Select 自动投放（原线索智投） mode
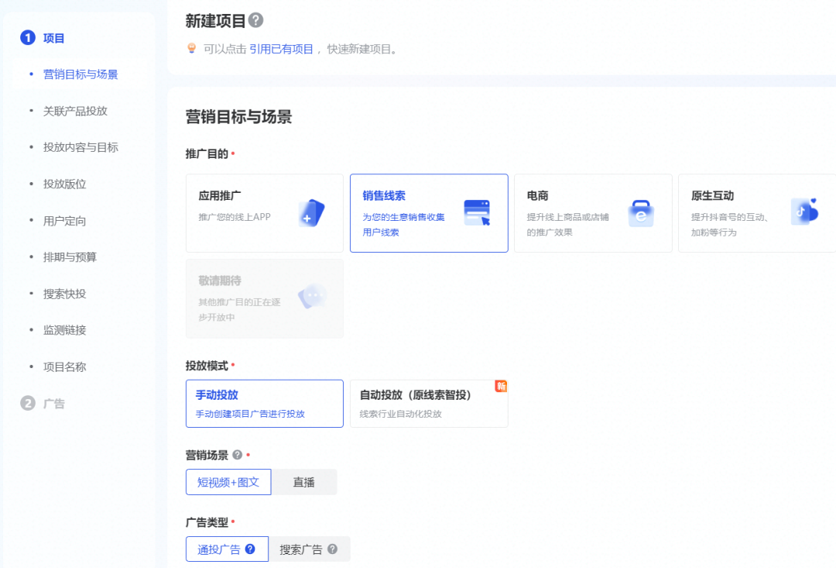 [429, 404]
